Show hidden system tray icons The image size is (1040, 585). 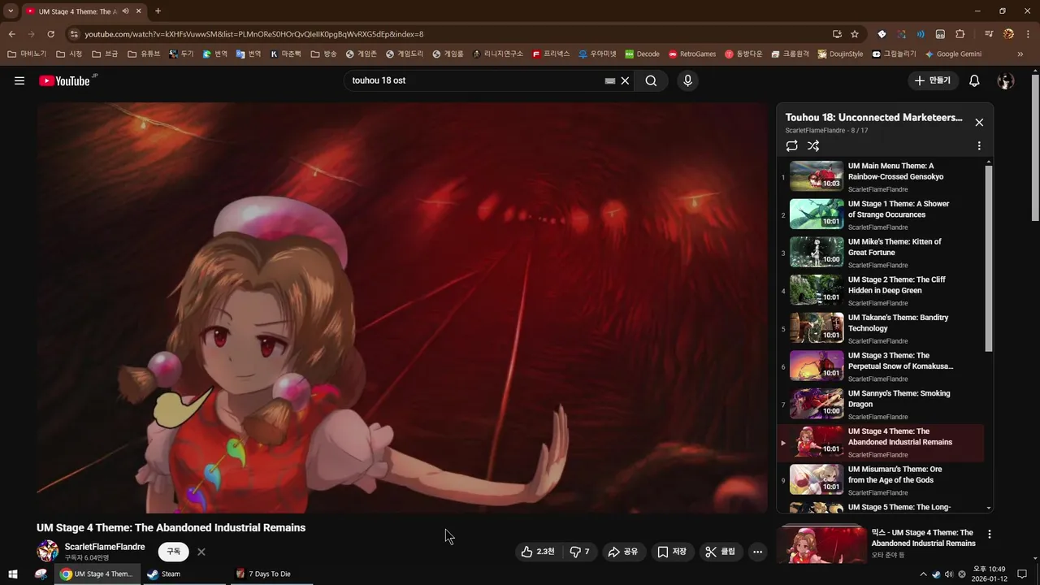click(x=923, y=574)
